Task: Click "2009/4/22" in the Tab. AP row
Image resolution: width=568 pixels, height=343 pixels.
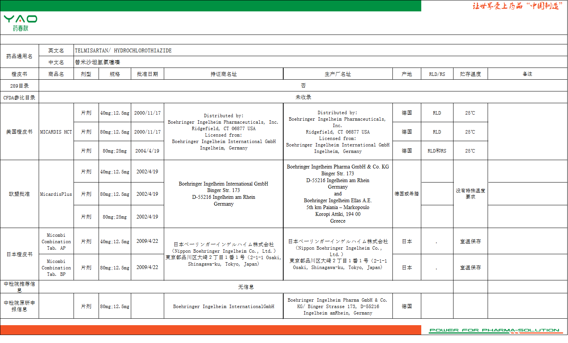Action: click(147, 241)
